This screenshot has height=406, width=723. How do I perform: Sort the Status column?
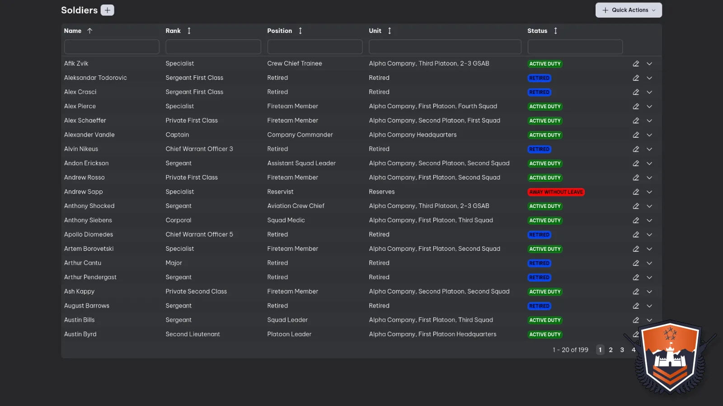555,31
